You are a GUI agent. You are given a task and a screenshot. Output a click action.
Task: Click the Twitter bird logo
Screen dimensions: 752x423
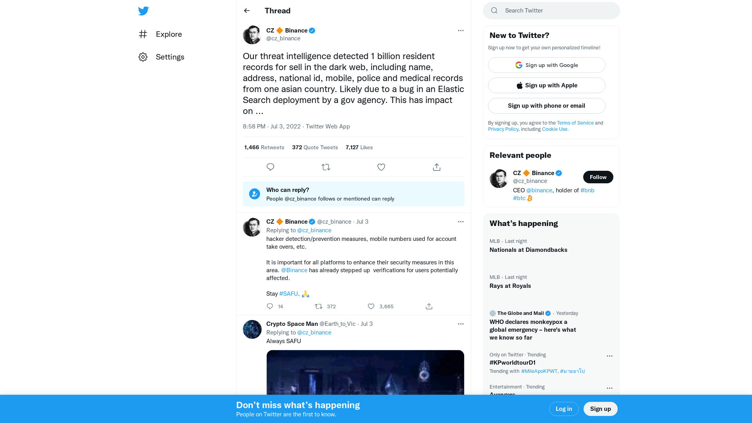pyautogui.click(x=143, y=11)
